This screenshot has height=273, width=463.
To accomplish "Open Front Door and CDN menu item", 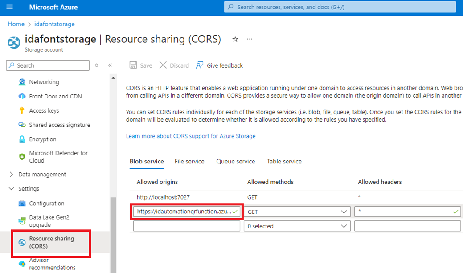I will [x=56, y=96].
